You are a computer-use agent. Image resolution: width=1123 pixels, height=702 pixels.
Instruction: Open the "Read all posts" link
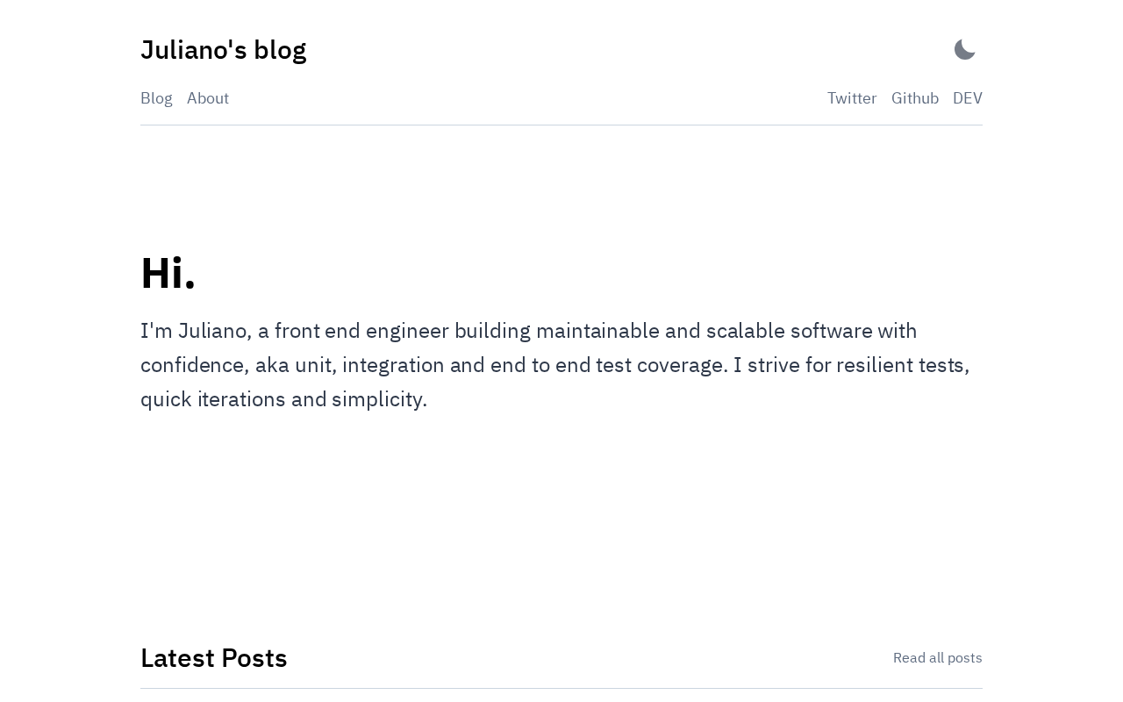pos(937,658)
